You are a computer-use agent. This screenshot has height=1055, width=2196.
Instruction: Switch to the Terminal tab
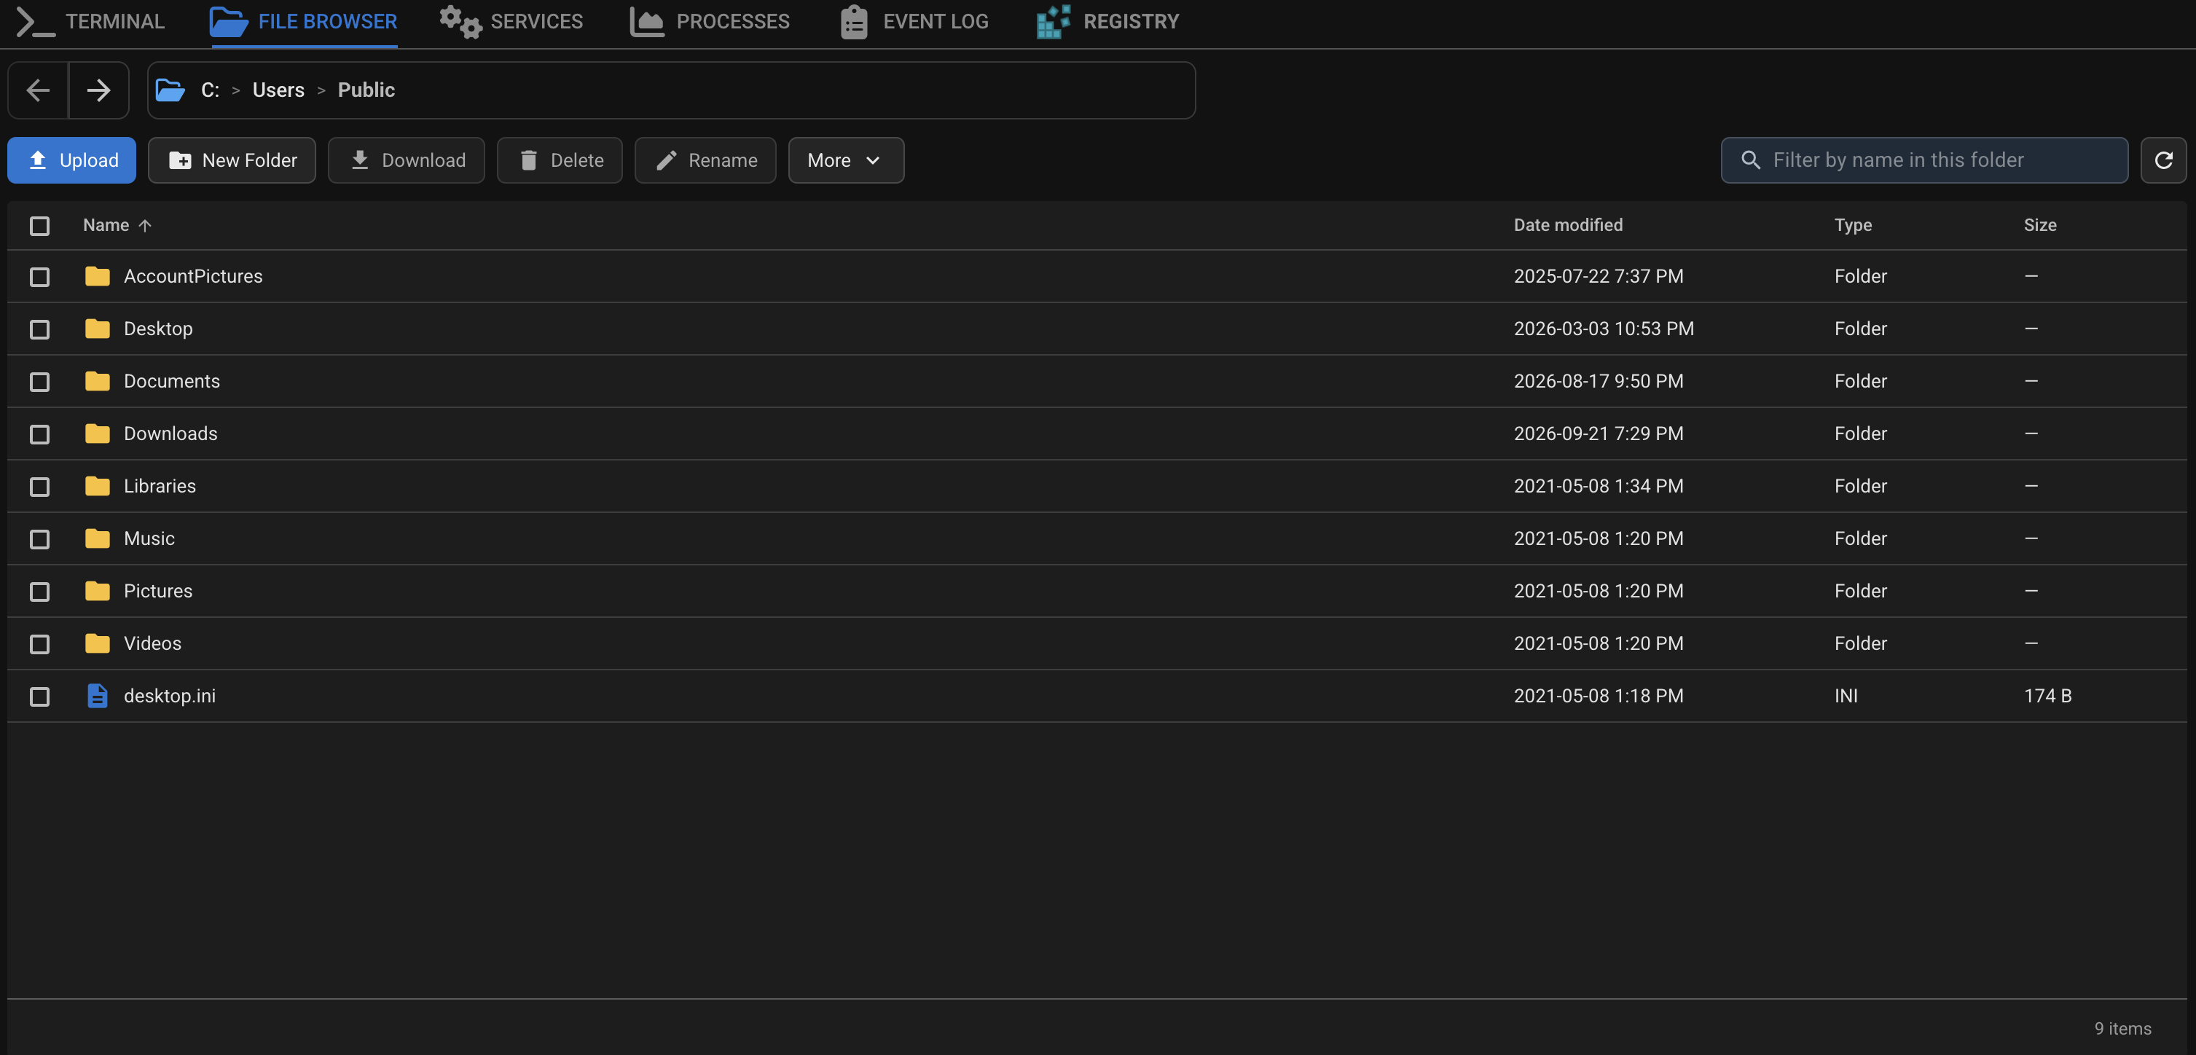(90, 22)
